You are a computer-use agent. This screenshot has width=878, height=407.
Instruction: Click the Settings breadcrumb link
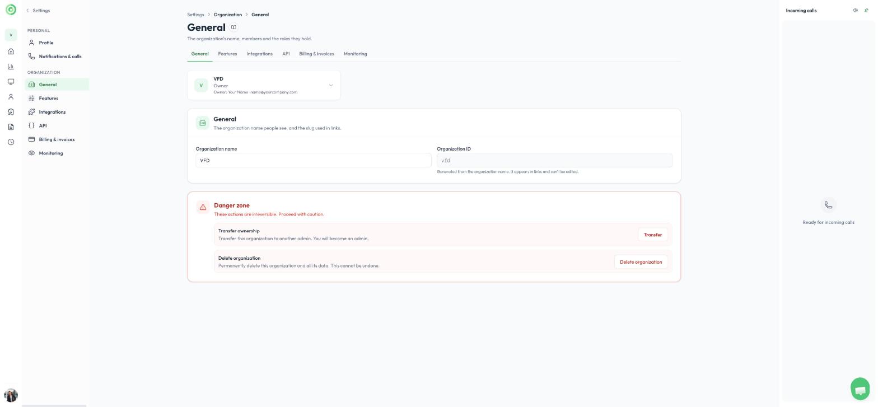[195, 15]
